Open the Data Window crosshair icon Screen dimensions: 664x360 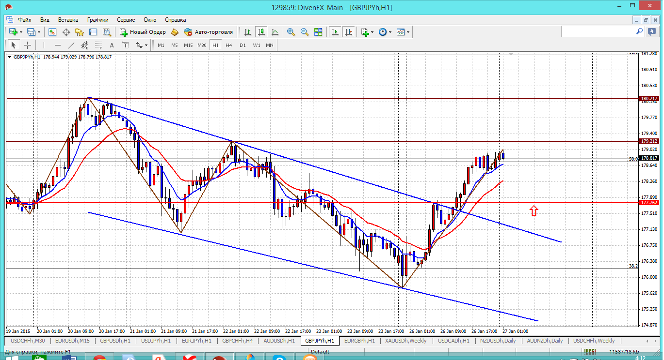pos(66,32)
